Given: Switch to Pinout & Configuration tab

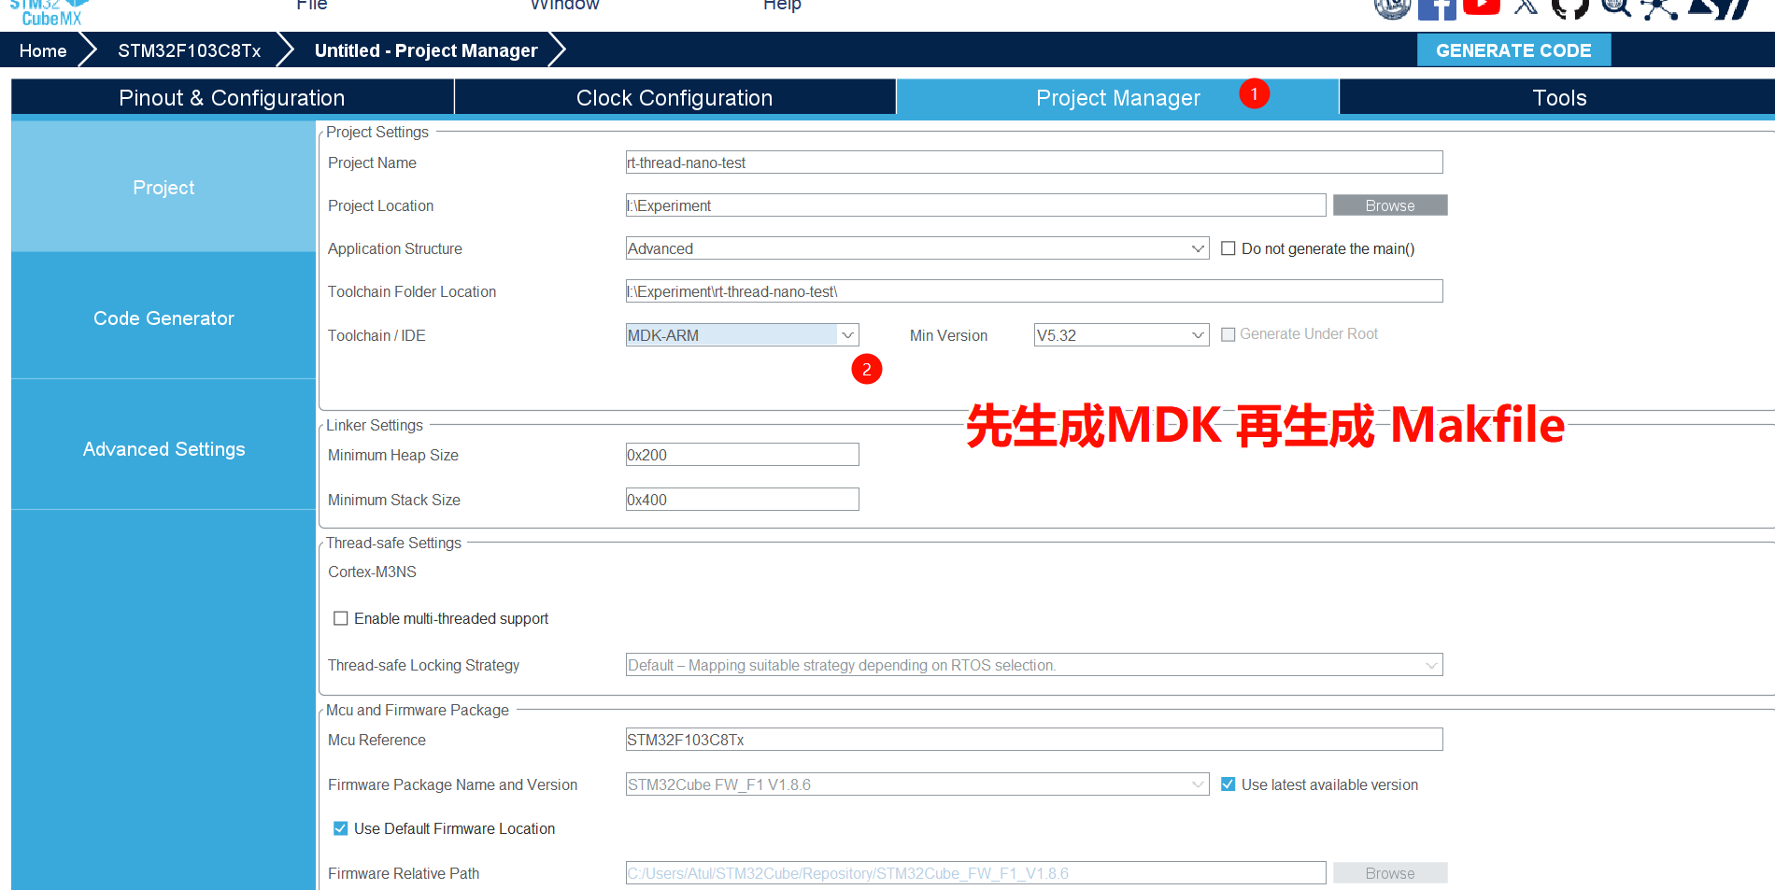Looking at the screenshot, I should click(232, 97).
